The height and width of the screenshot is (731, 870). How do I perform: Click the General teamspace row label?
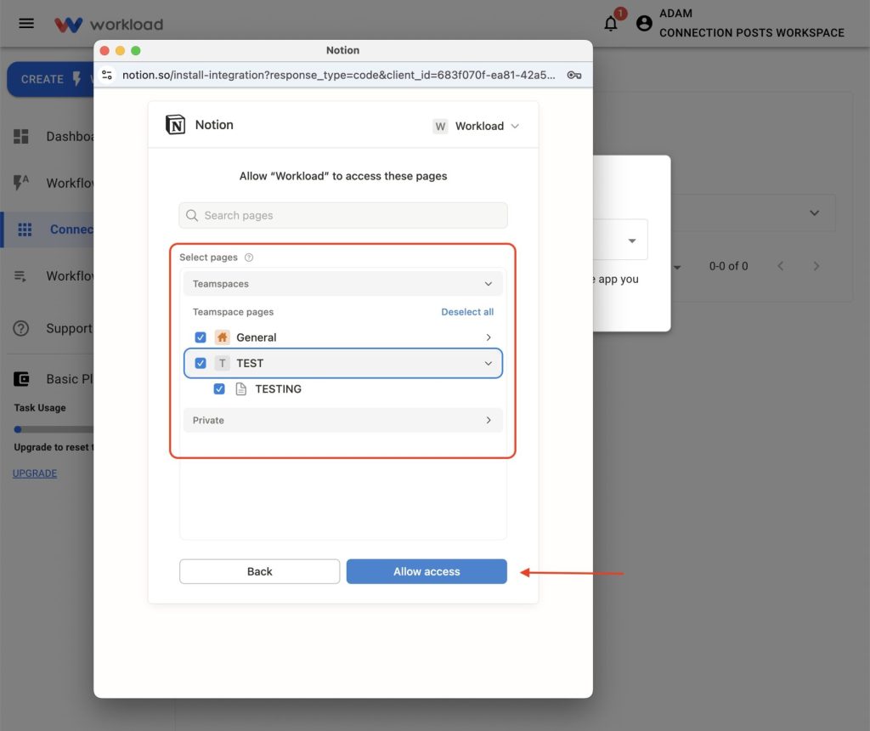pyautogui.click(x=257, y=337)
